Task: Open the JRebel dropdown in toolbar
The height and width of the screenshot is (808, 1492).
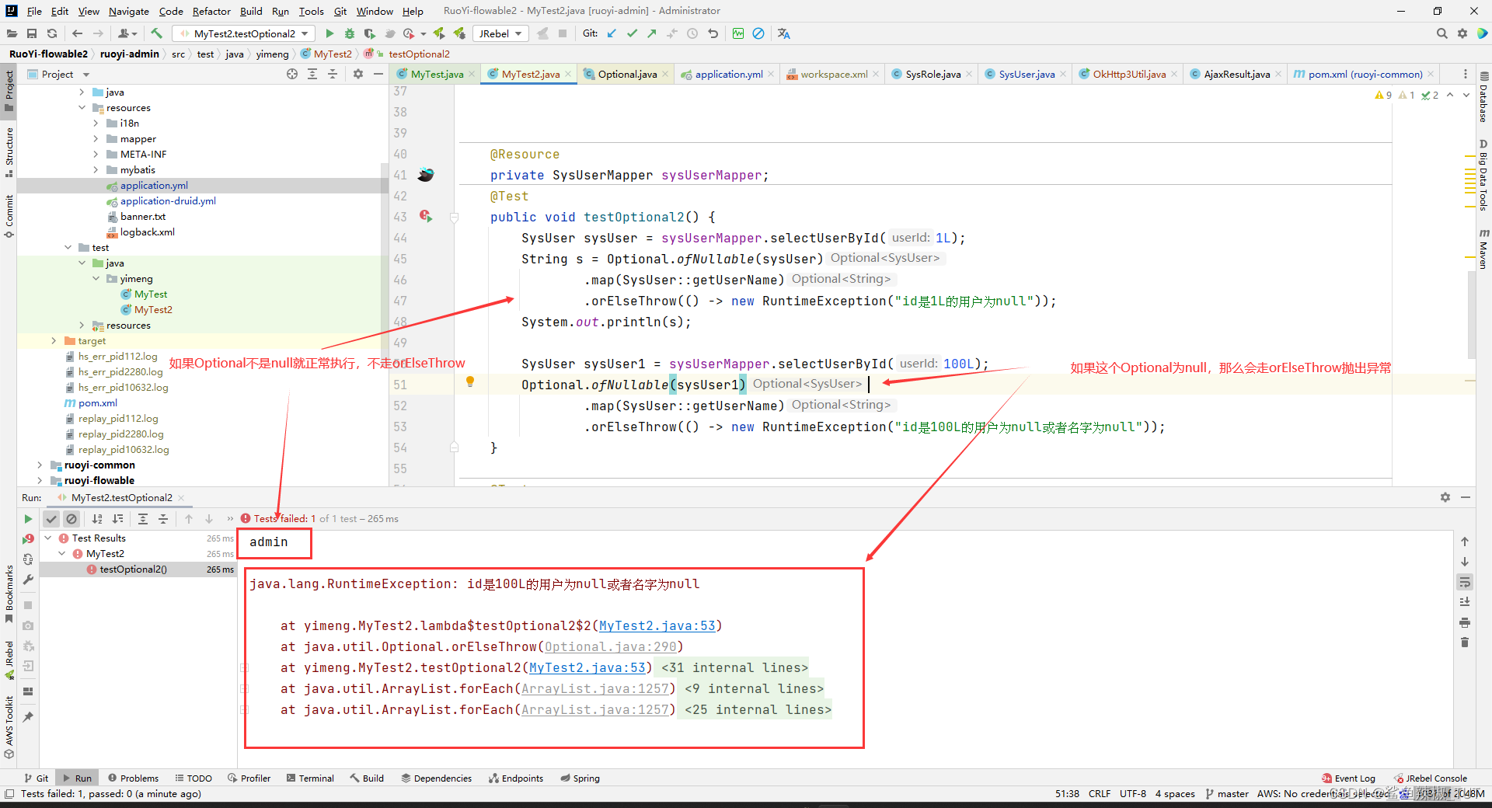Action: coord(500,33)
